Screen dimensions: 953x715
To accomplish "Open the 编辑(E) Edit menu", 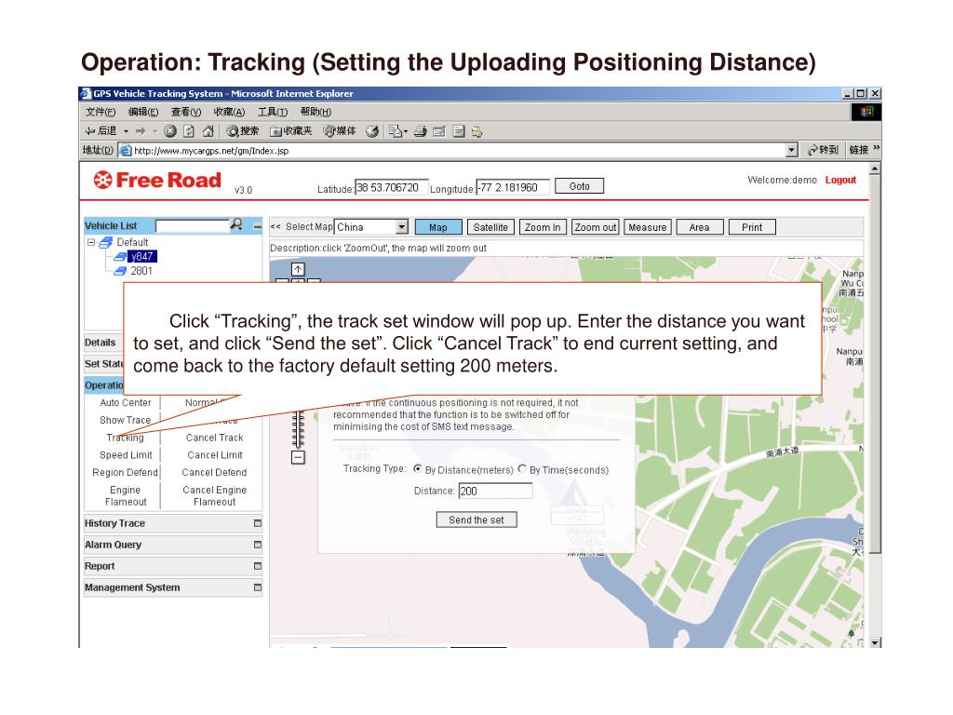I will [x=143, y=112].
